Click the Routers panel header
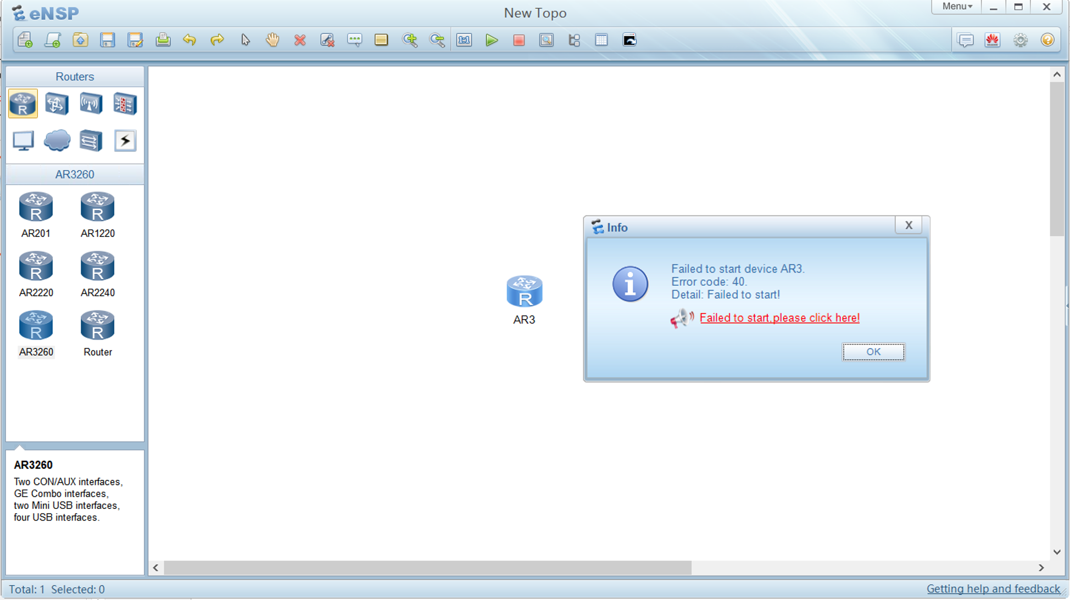Screen dimensions: 1070x600 (x=75, y=77)
